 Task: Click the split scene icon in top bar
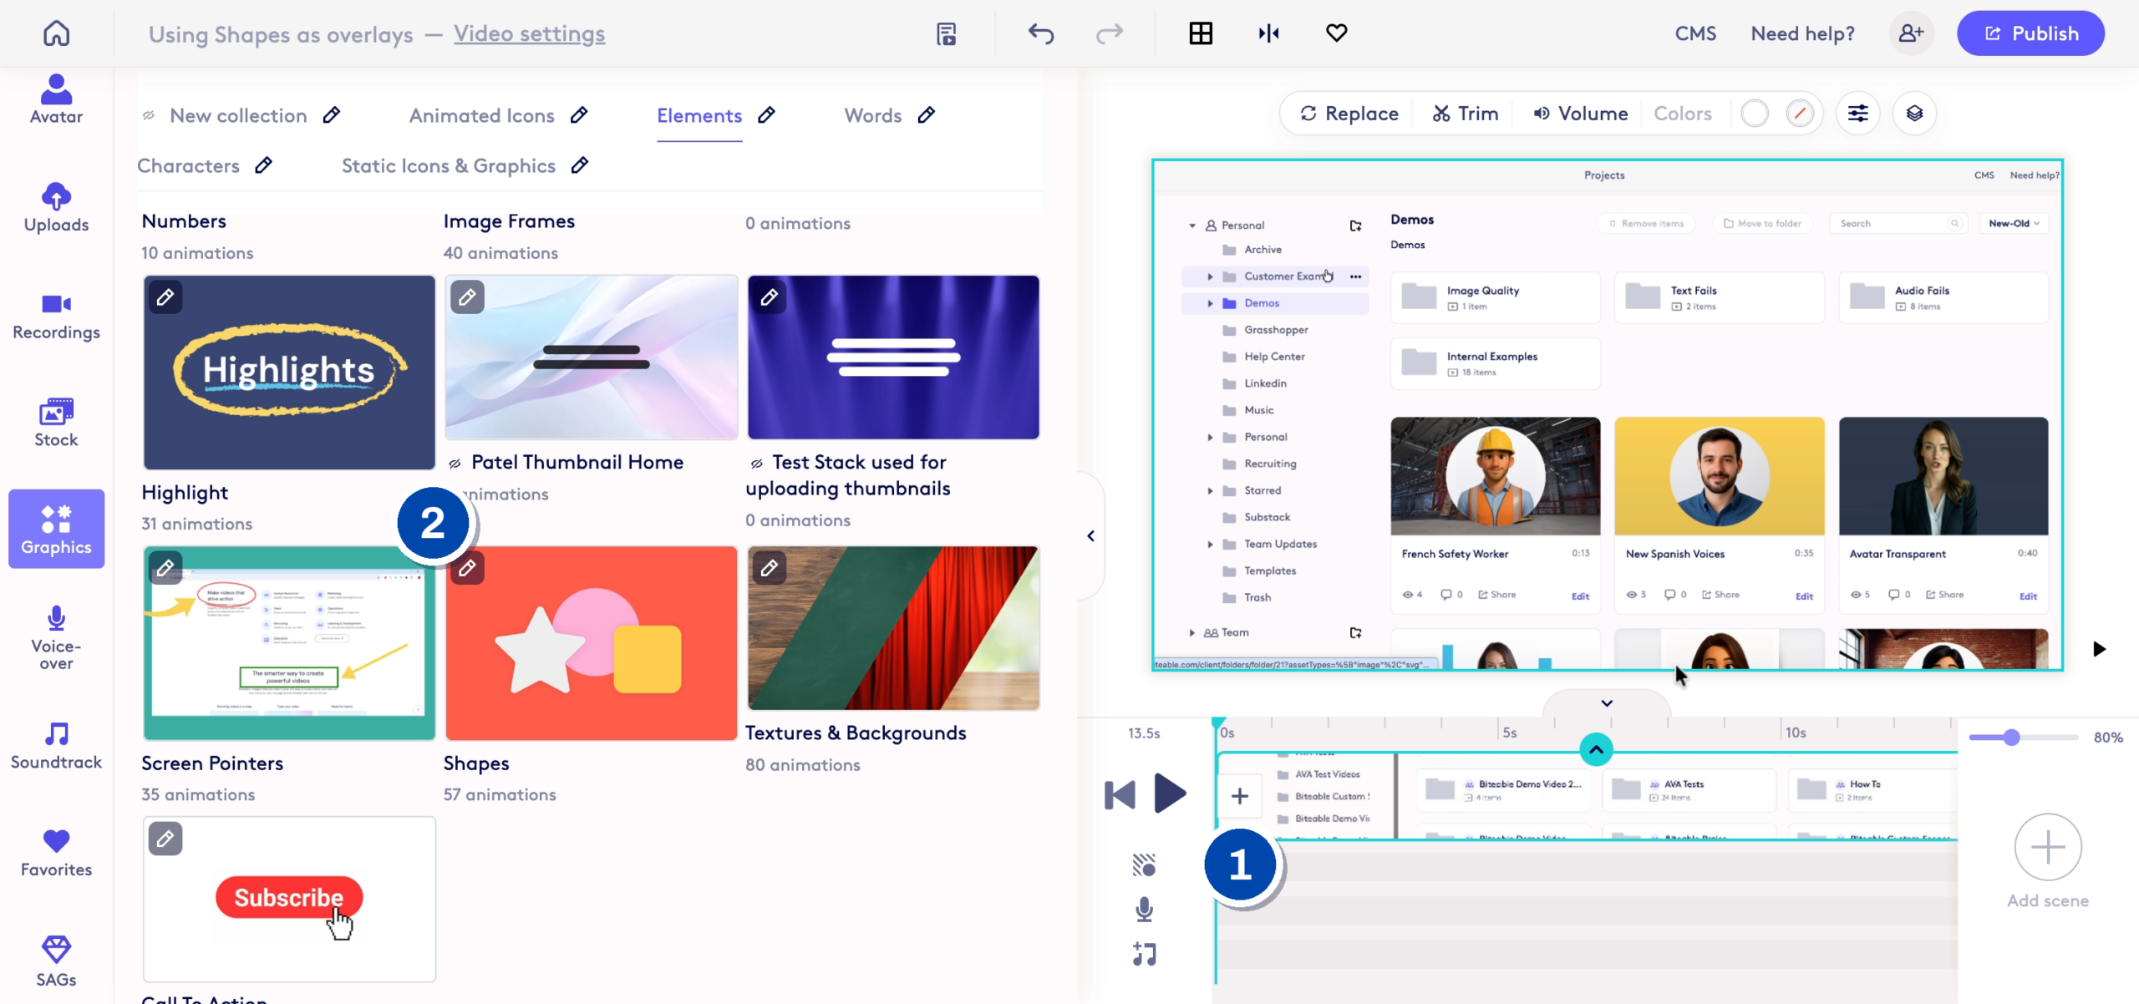[x=1268, y=33]
